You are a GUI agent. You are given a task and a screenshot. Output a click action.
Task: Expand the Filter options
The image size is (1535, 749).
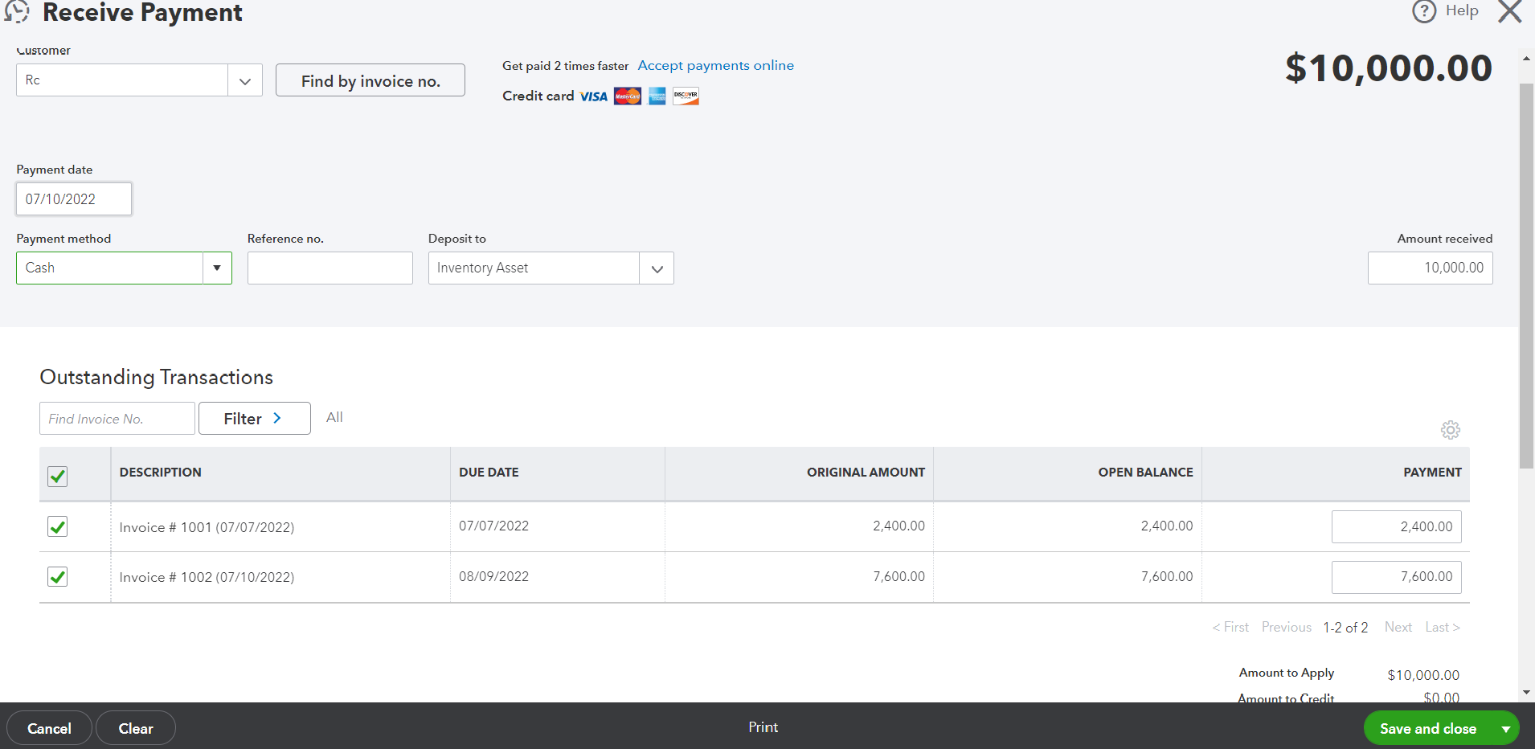click(x=254, y=419)
